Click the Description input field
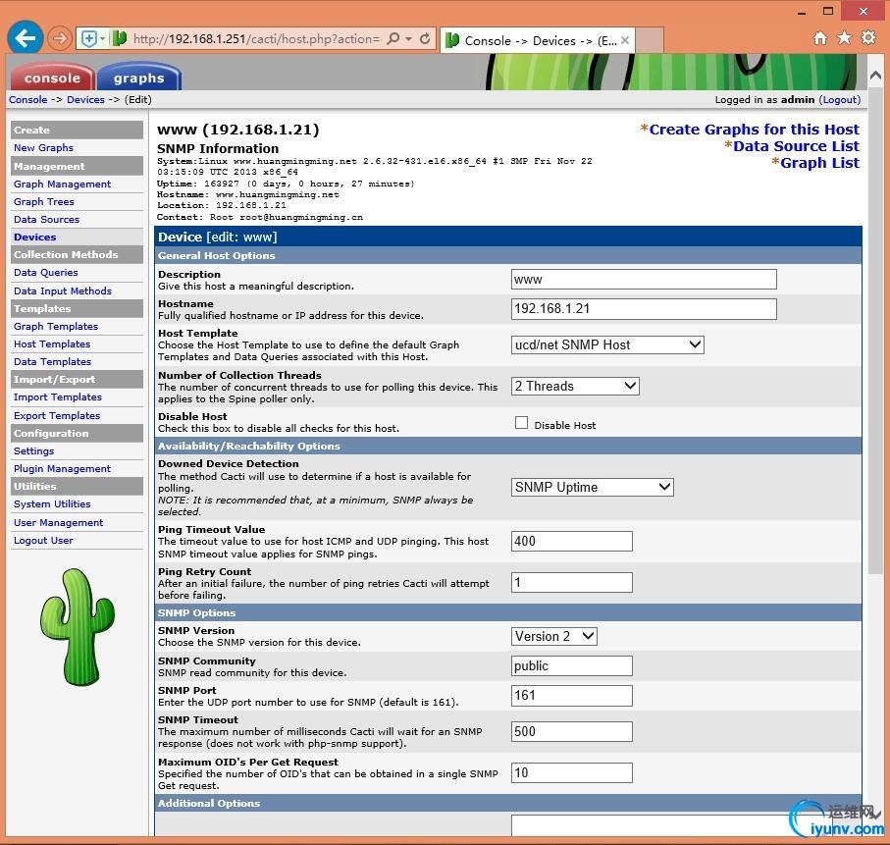The image size is (890, 845). tap(644, 280)
